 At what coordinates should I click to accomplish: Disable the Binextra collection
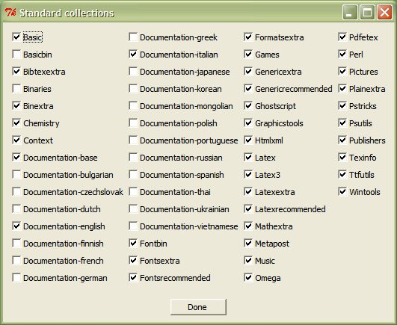(16, 106)
